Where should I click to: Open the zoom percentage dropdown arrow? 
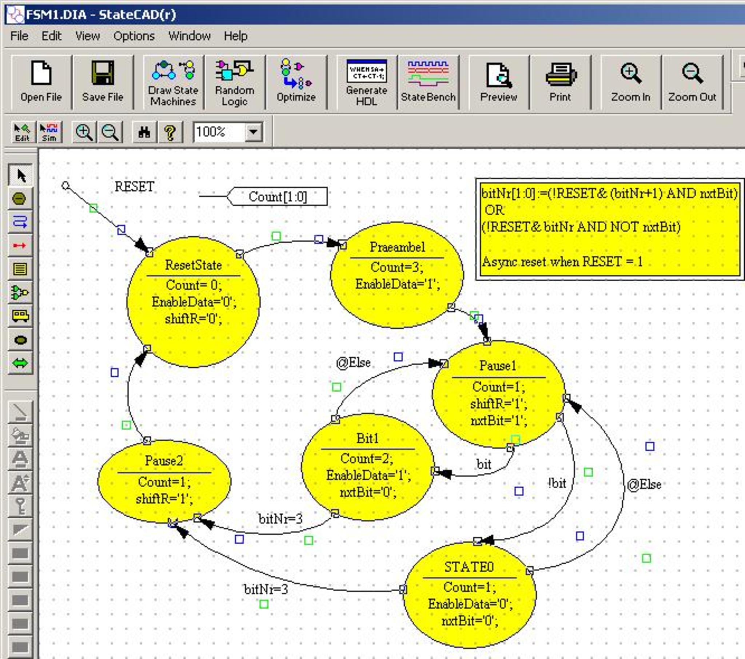click(253, 132)
